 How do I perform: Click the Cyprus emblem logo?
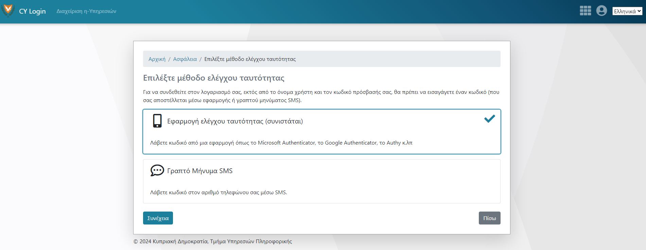(8, 11)
